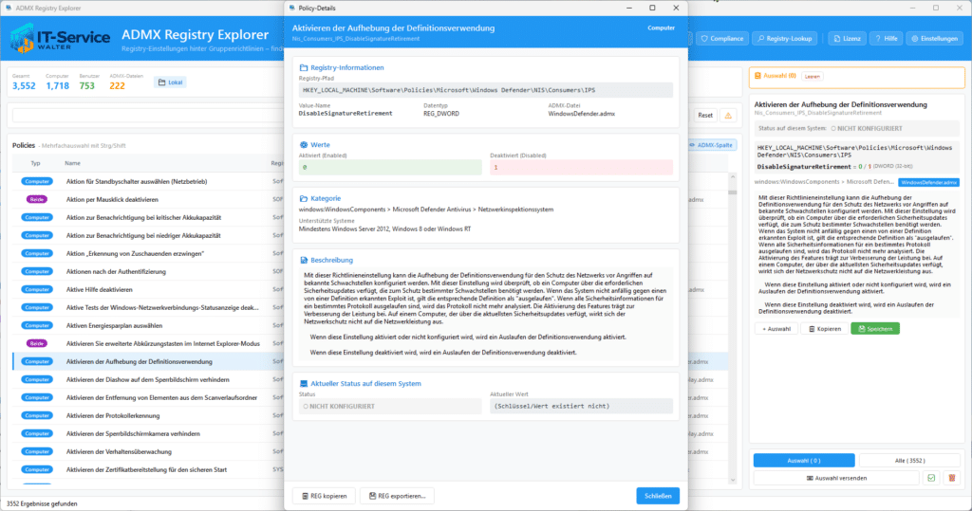The height and width of the screenshot is (511, 972).
Task: Click the orange warning triangle icon
Action: tap(728, 116)
